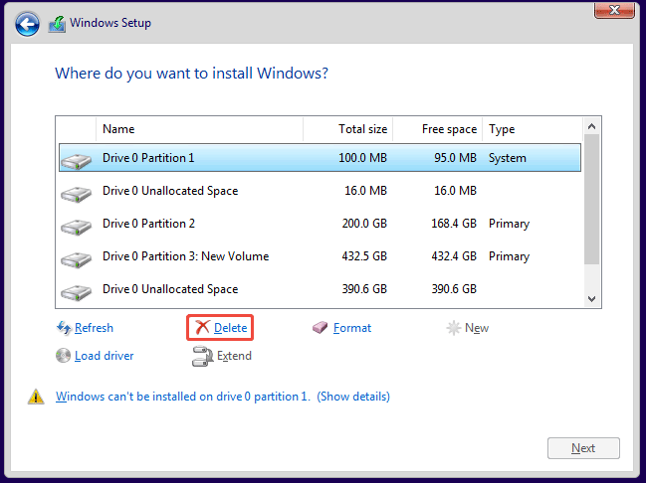Click drive icon for Partition 3 New Volume
Image resolution: width=646 pixels, height=483 pixels.
[76, 259]
